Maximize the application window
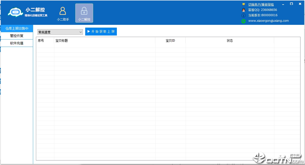Image resolution: width=305 pixels, height=165 pixels. (291, 4)
